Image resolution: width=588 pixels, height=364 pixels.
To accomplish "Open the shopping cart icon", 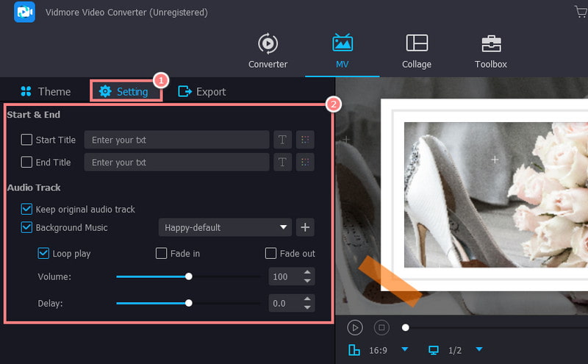I will click(x=581, y=12).
